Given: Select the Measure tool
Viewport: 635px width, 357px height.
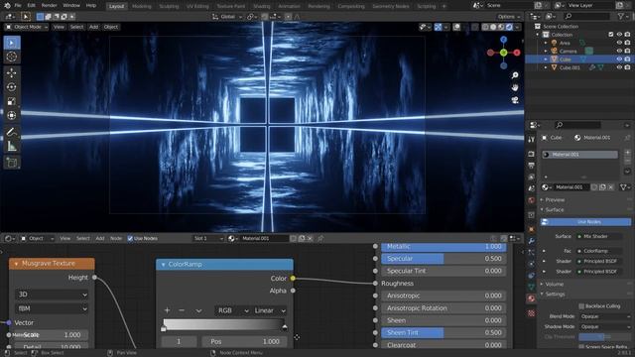Looking at the screenshot, I should coord(12,146).
